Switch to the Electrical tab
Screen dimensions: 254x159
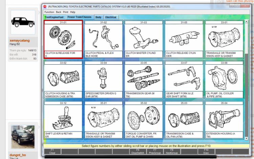[x=111, y=17]
